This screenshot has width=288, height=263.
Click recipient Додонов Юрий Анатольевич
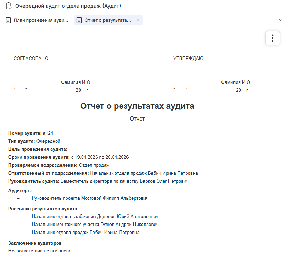(x=95, y=217)
